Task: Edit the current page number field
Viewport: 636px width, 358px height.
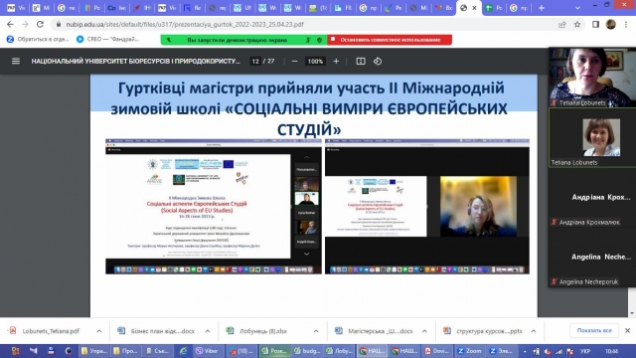Action: (x=255, y=62)
